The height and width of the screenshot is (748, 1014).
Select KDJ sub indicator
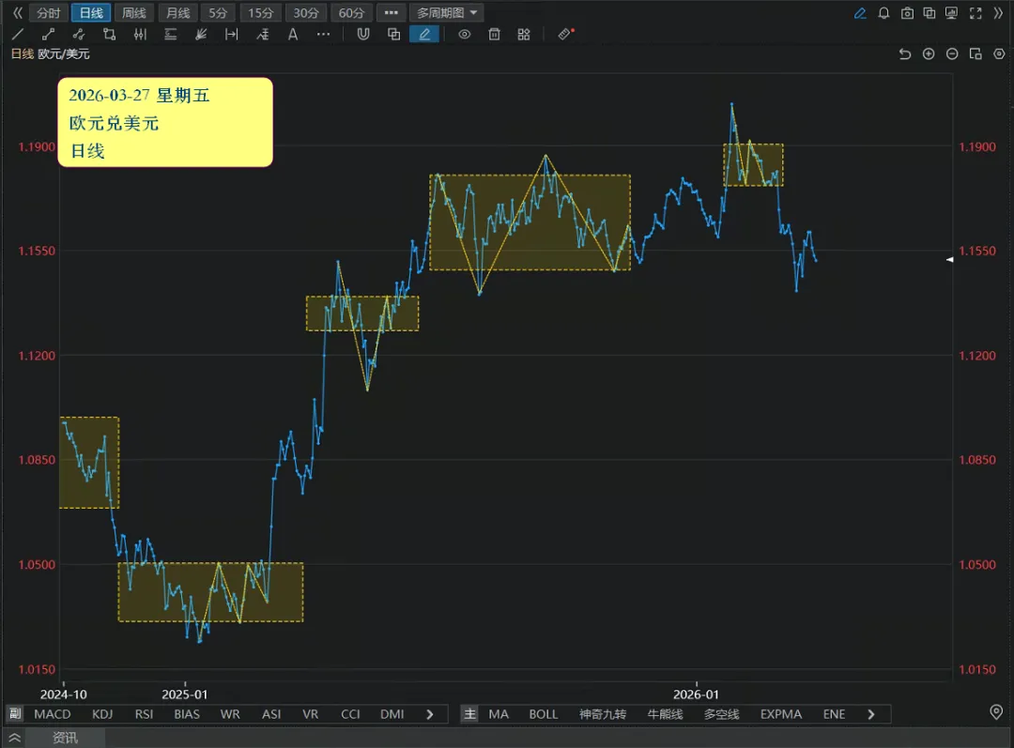[102, 714]
